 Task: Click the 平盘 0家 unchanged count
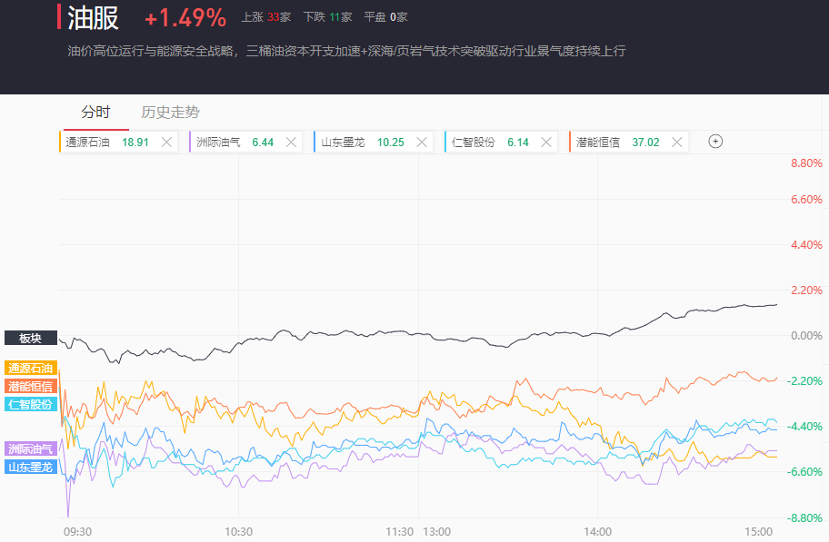click(x=385, y=17)
